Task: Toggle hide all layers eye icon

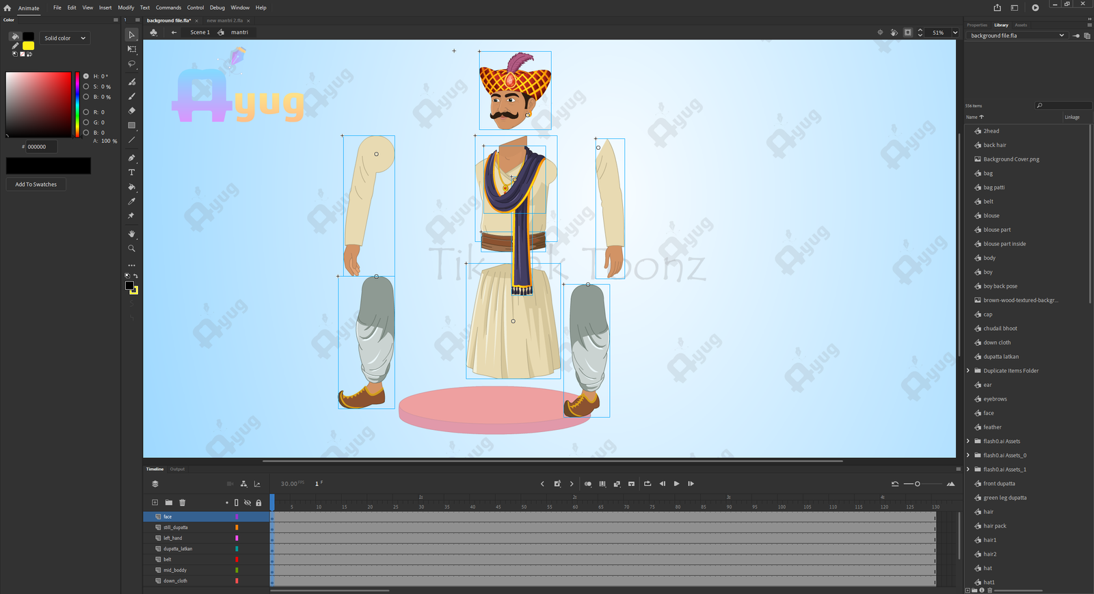Action: coord(248,502)
